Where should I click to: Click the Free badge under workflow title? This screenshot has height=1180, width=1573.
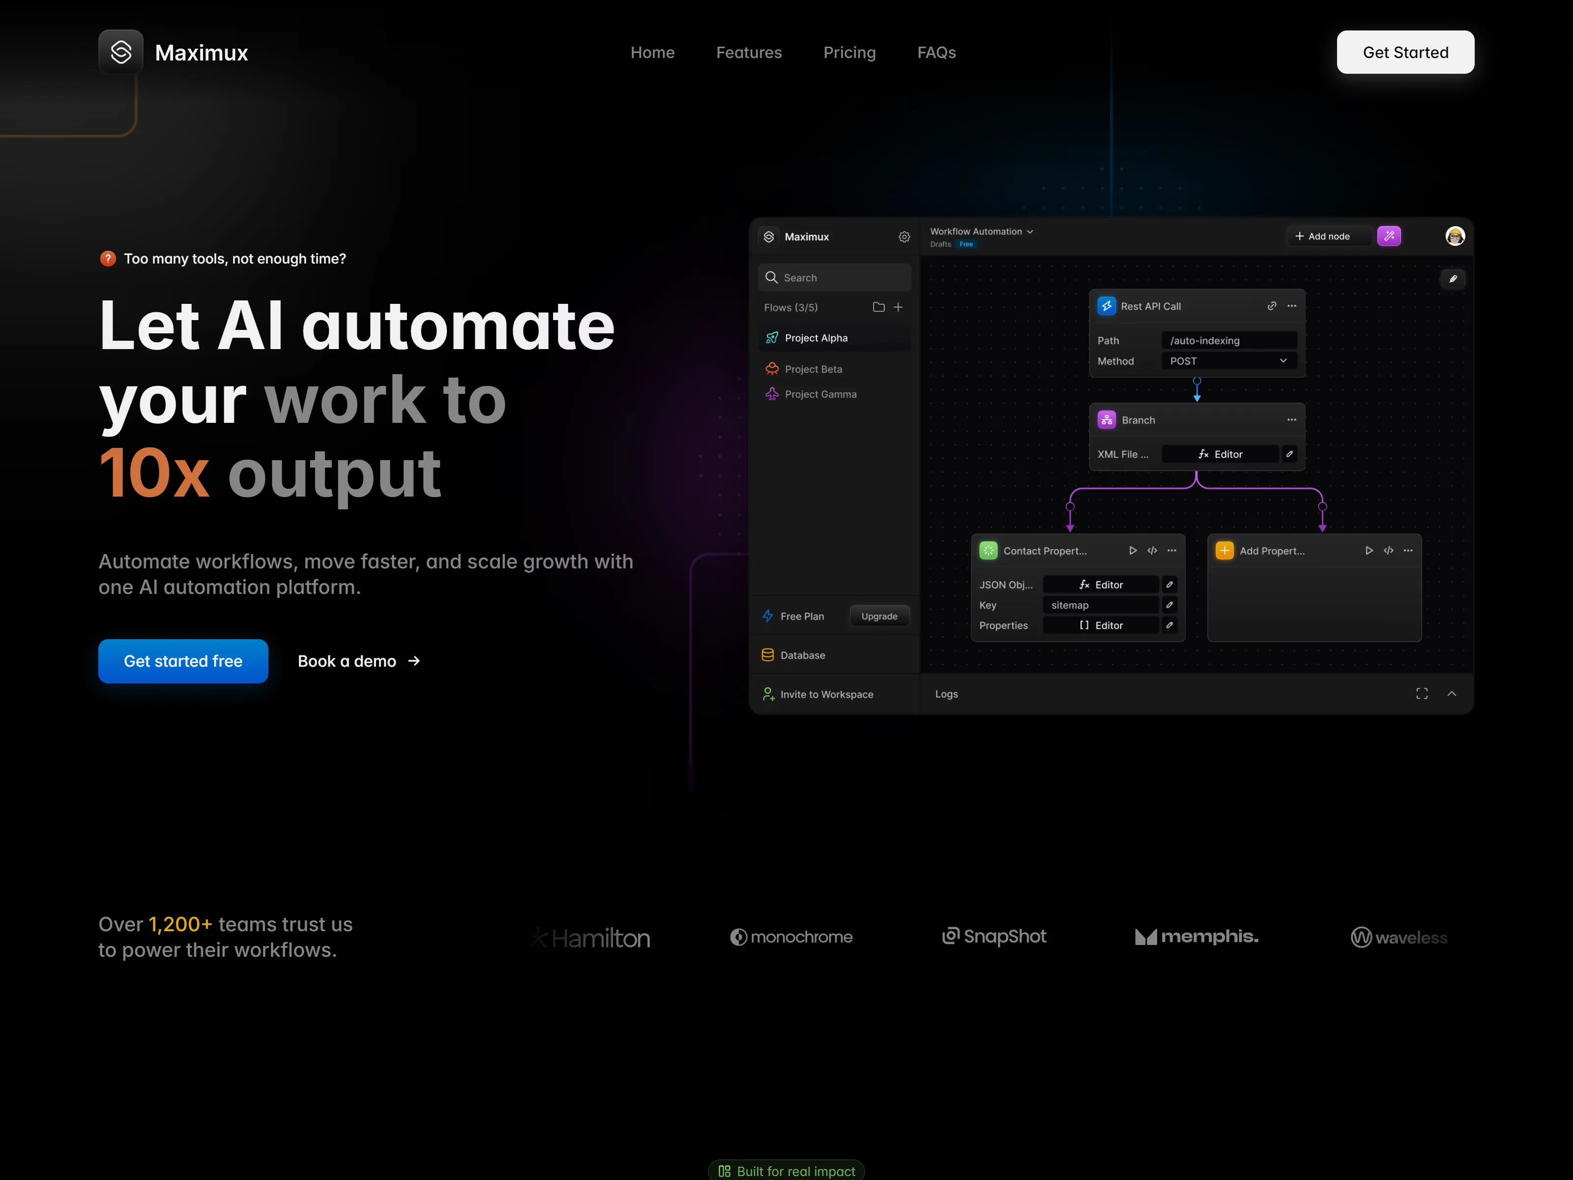[x=966, y=245]
